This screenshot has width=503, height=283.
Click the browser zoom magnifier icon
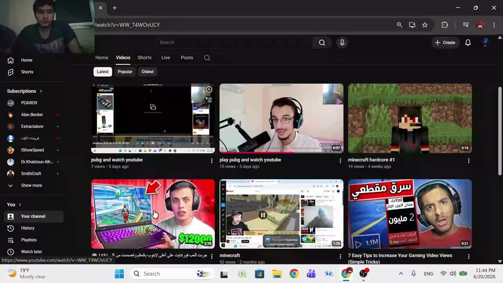[x=399, y=25]
